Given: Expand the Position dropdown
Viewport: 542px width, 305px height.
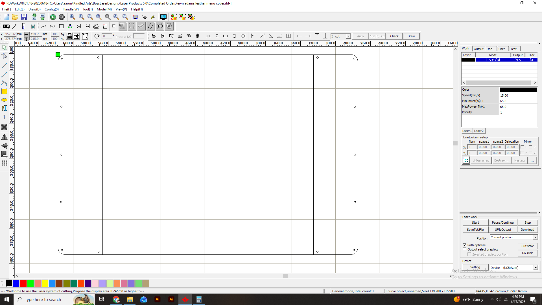Looking at the screenshot, I should [535, 237].
